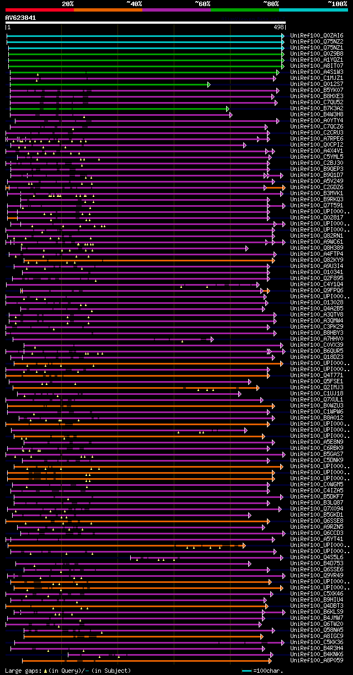353x675 pixels.
Task: Click the purple ~60% identity legend segment
Action: [176, 10]
